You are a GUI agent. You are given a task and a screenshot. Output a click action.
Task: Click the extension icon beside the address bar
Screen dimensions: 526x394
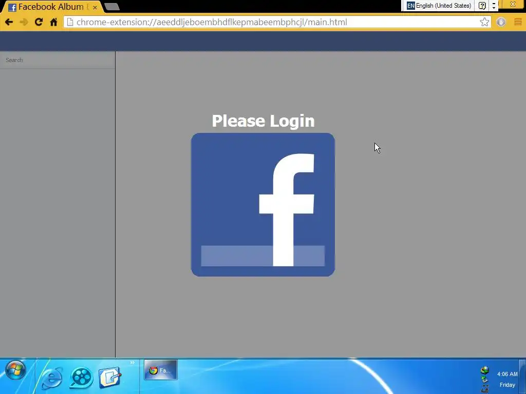pos(501,22)
